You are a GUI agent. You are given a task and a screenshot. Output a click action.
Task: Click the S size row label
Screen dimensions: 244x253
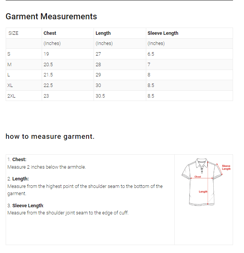(9, 54)
